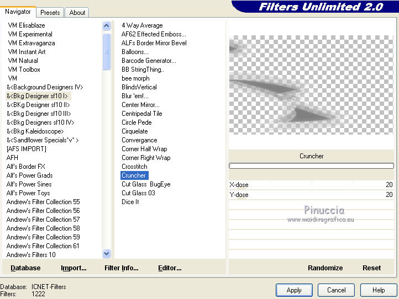Select the [AFS IMPORT] category
The image size is (399, 299).
click(x=27, y=149)
